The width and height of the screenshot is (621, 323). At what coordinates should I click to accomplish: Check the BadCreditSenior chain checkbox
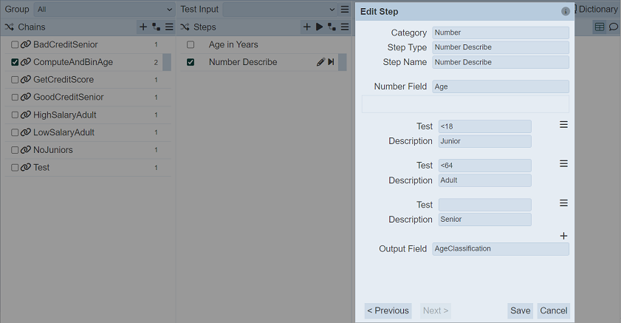pos(16,45)
